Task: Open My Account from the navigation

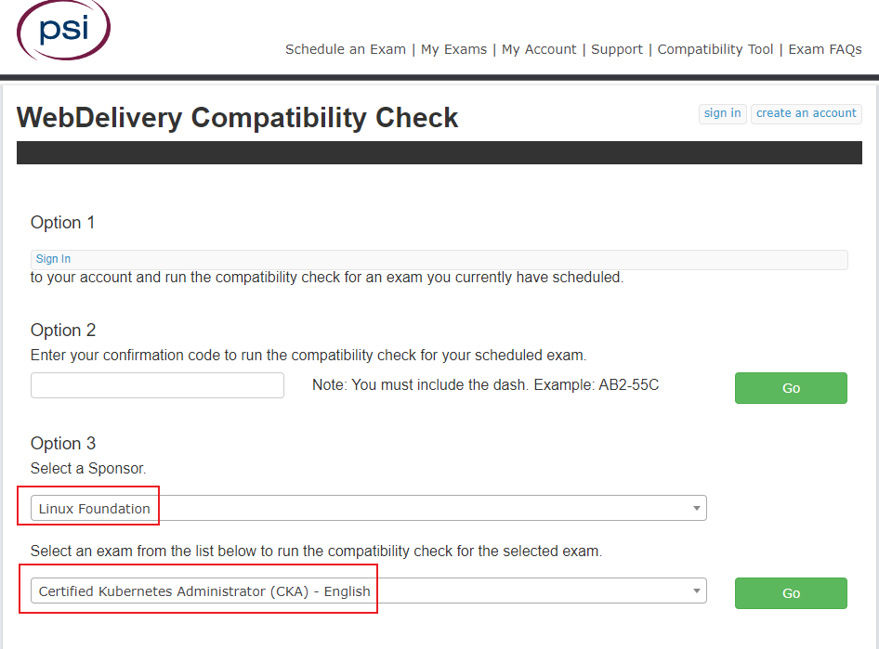Action: [x=539, y=49]
